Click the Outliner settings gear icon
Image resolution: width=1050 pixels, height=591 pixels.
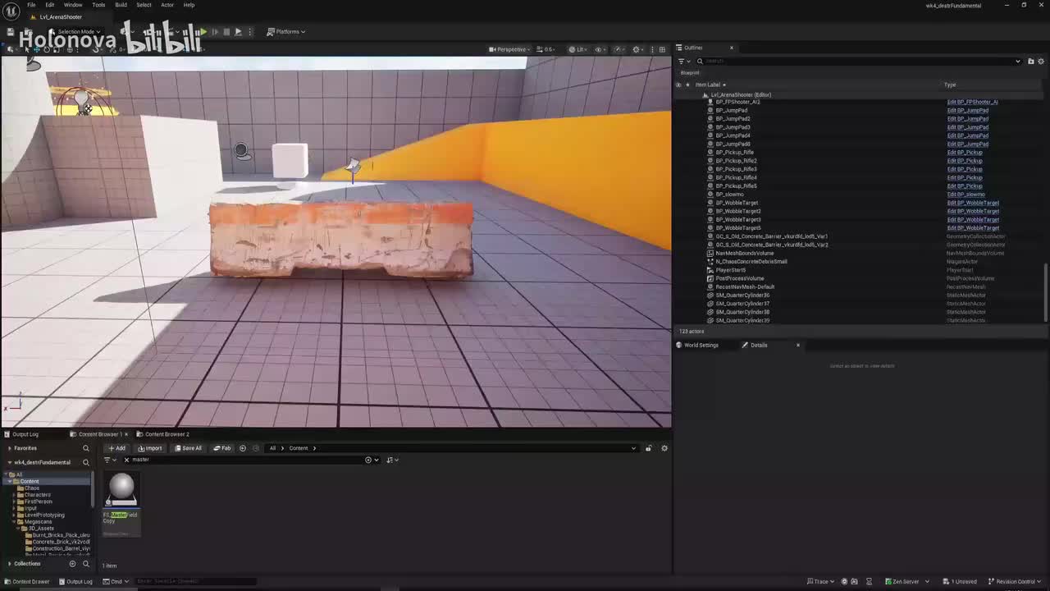pyautogui.click(x=1041, y=61)
